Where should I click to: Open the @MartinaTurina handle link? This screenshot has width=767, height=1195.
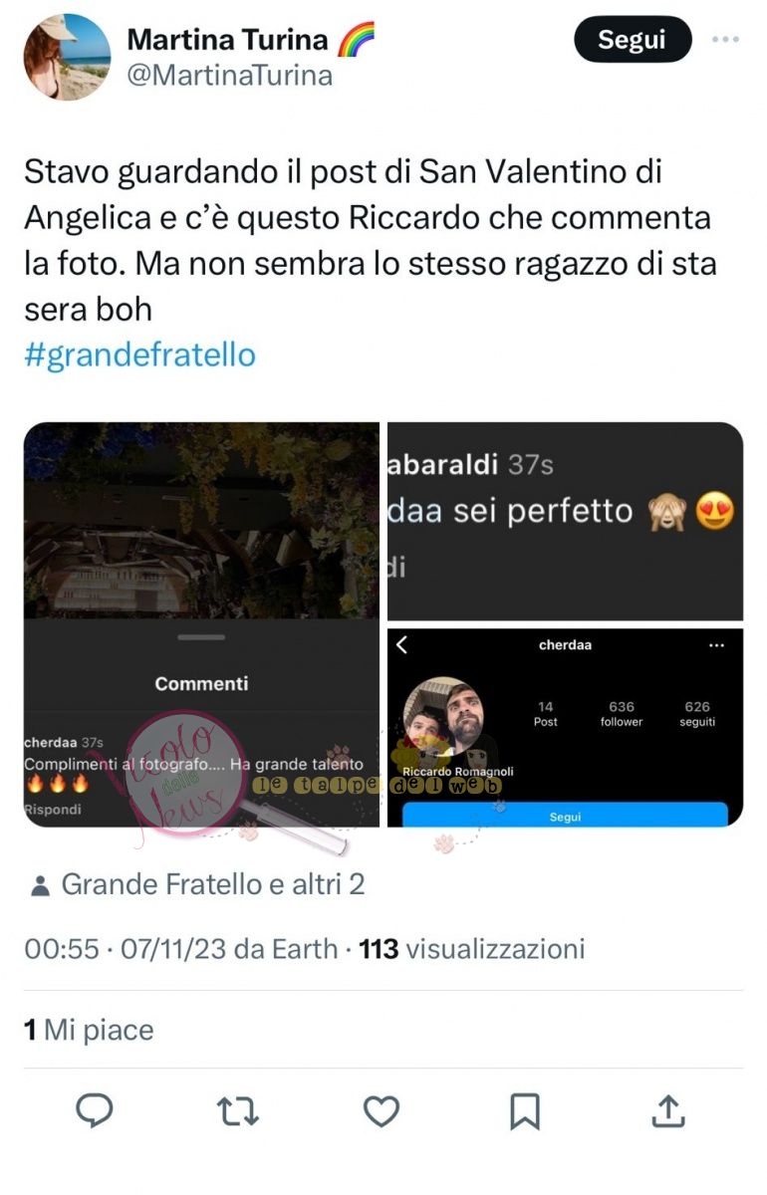point(230,76)
